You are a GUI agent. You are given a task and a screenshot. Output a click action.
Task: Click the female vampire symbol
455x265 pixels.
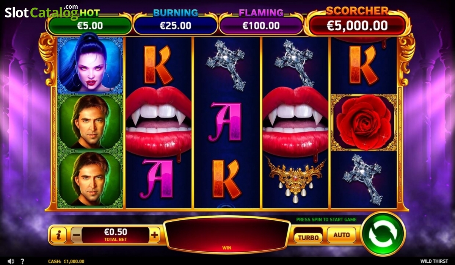(x=90, y=65)
